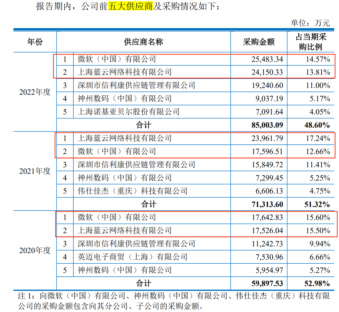
Task: Select the amount "9,037.19"
Action: (x=269, y=99)
